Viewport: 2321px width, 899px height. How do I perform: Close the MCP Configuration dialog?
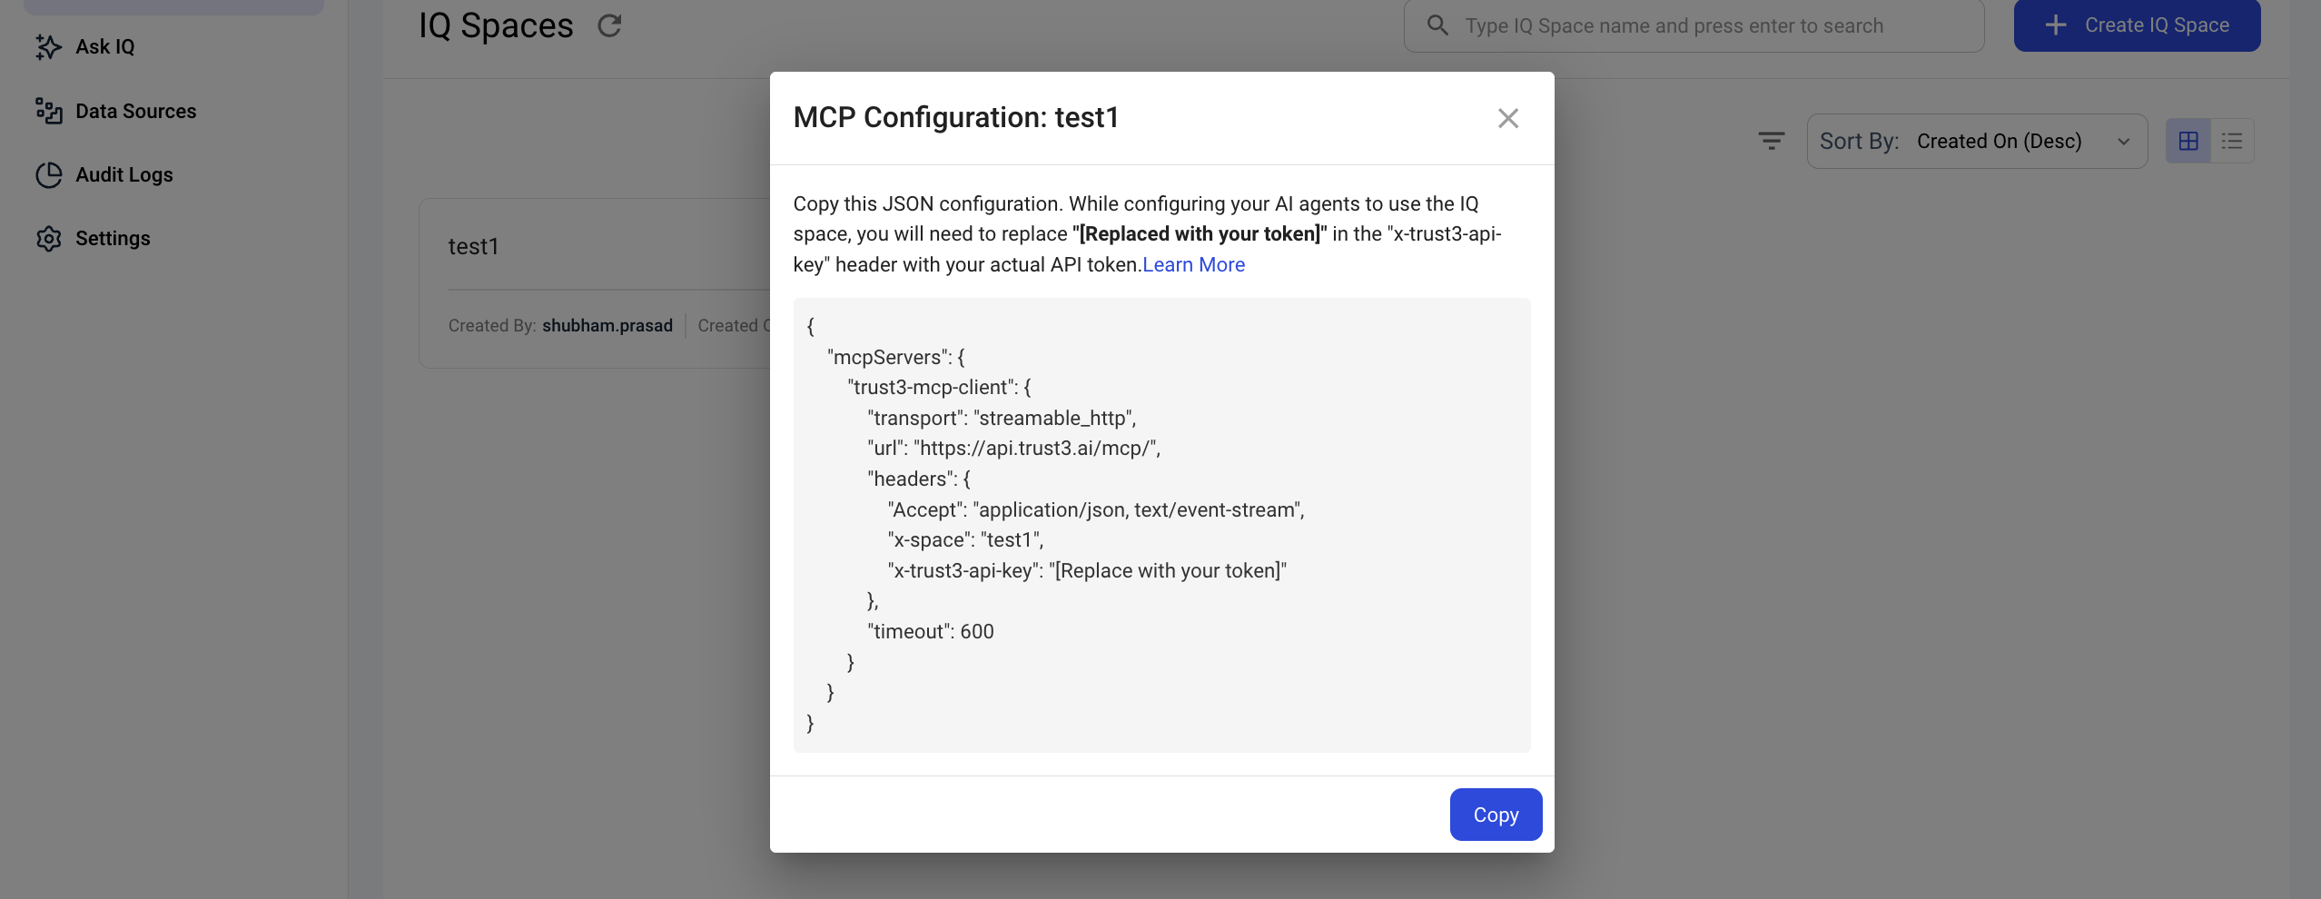tap(1507, 118)
